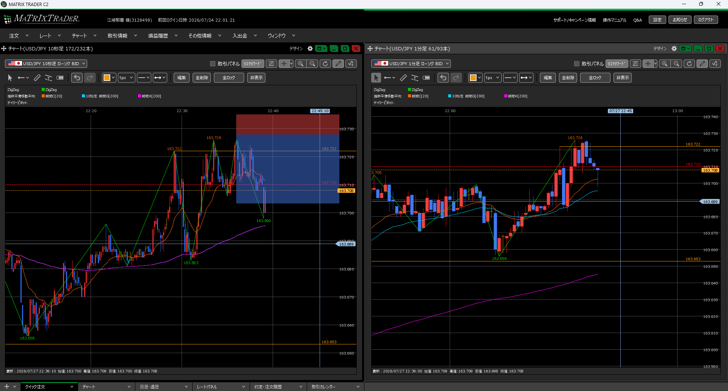Click 編集 button in 10秒足 chart
This screenshot has height=391, width=728.
point(182,78)
